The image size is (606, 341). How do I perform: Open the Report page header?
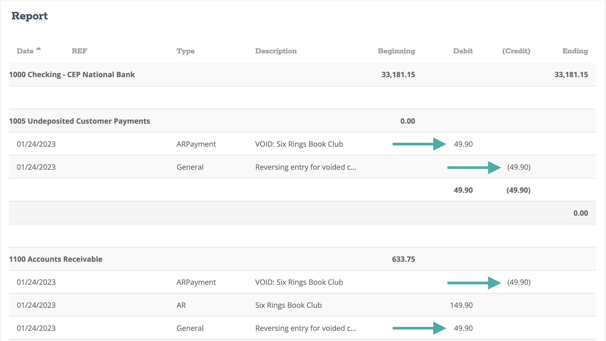click(30, 16)
